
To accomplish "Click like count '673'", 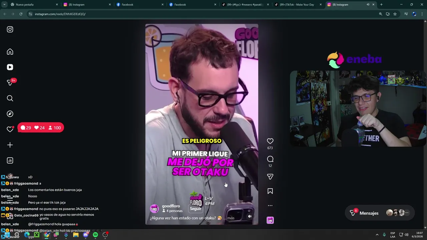I will 270,148.
